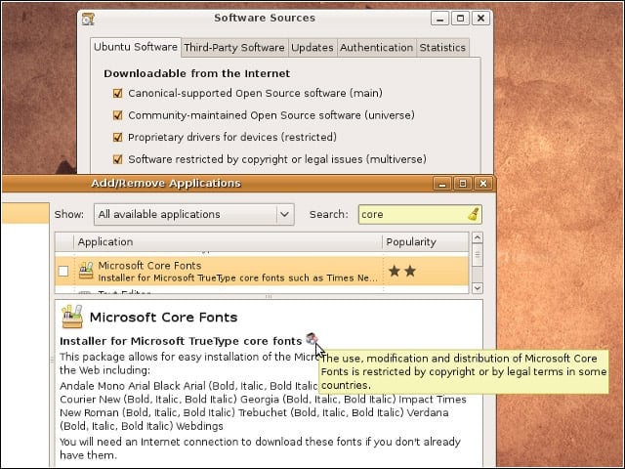The width and height of the screenshot is (625, 469).
Task: Click the application list scroll up arrow
Action: 478,238
